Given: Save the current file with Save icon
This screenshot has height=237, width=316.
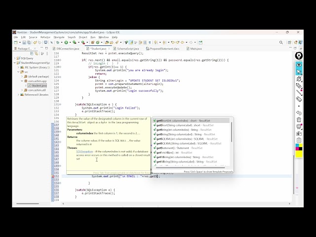Looking at the screenshot, I should click(24, 42).
